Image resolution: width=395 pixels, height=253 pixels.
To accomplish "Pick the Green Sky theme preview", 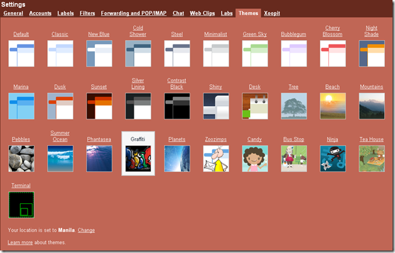I will pos(255,53).
